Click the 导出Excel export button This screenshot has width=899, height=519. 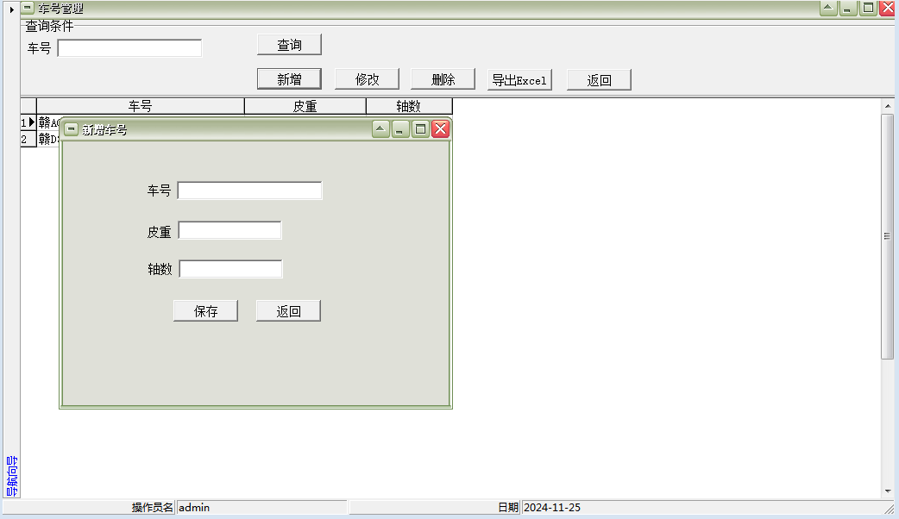point(519,79)
